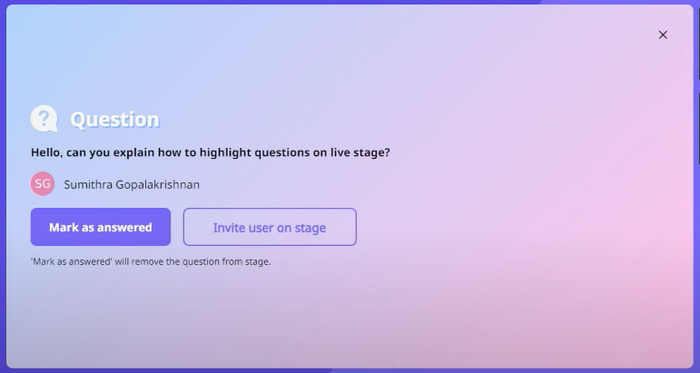This screenshot has height=373, width=700.
Task: Close the highlighted question panel
Action: (663, 34)
